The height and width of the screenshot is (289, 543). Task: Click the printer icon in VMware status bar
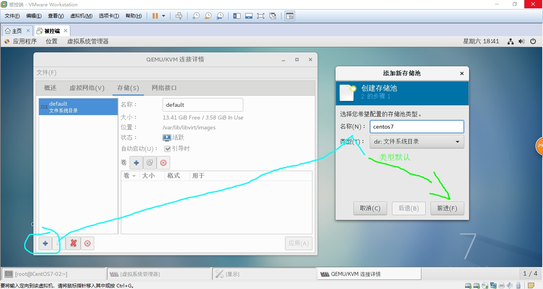[502, 285]
